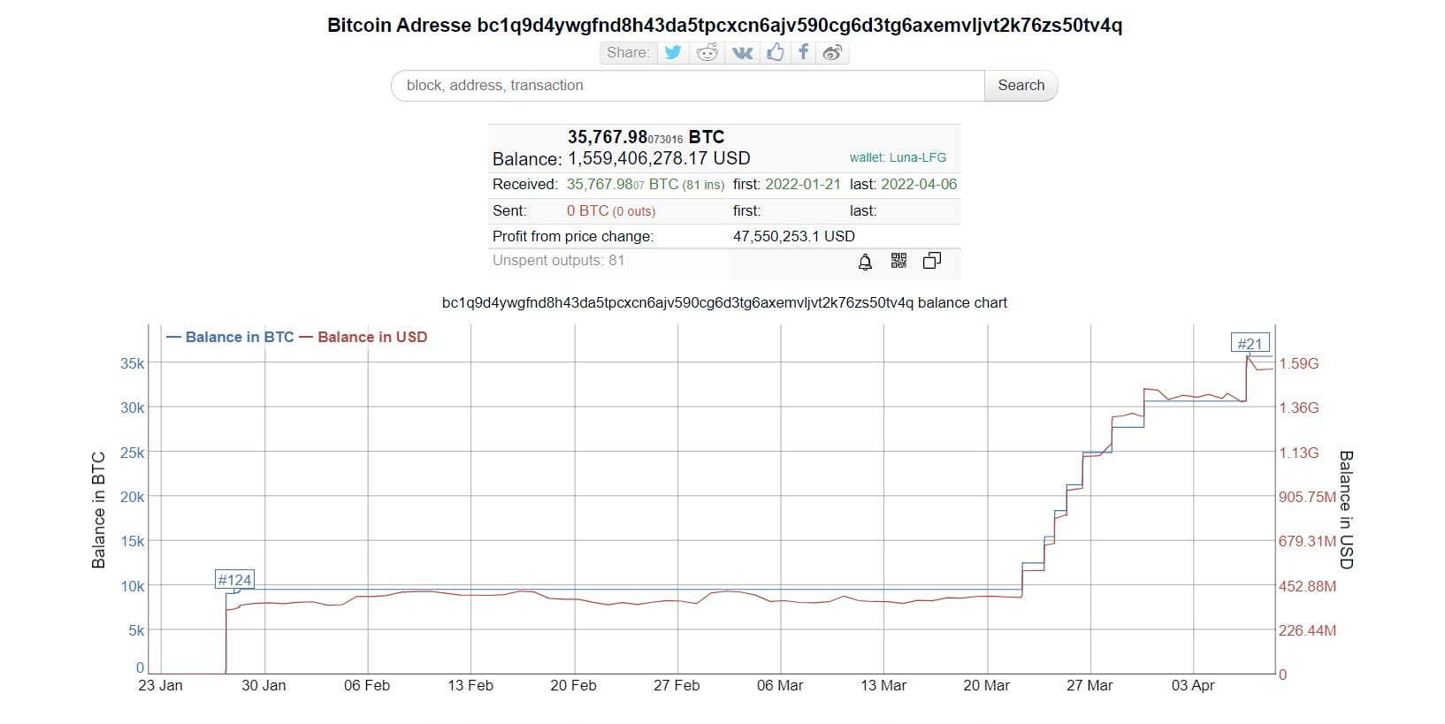This screenshot has height=724, width=1445.
Task: Click the Unspent outputs: 81 text
Action: (558, 260)
